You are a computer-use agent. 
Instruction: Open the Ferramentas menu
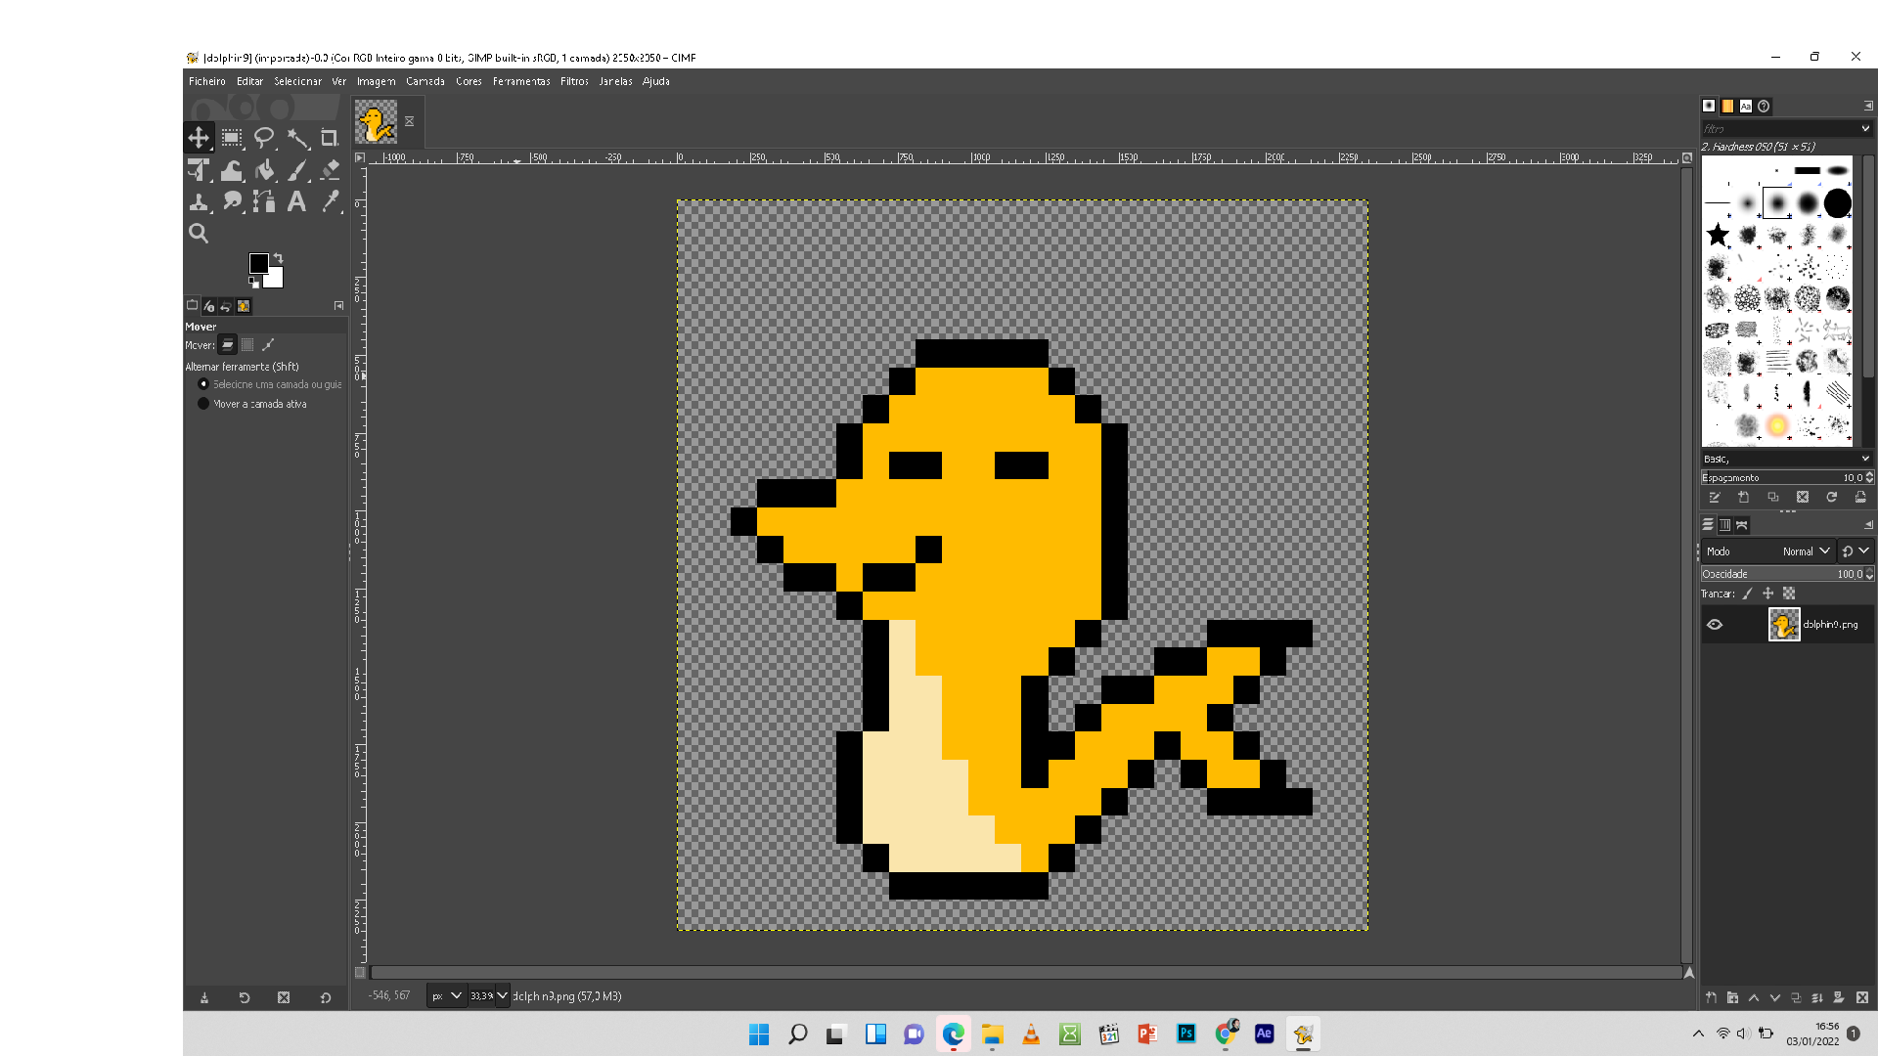pos(521,81)
